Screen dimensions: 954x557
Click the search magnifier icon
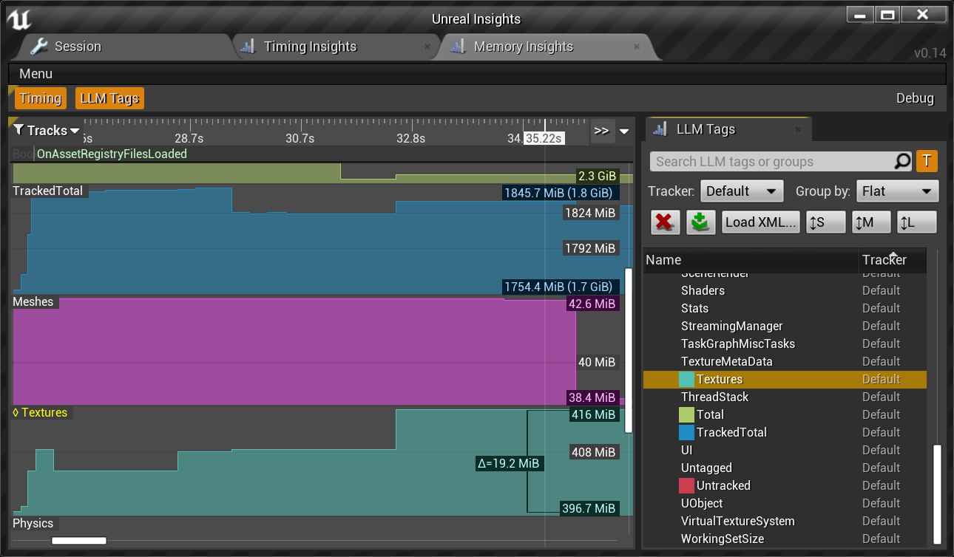pos(902,161)
